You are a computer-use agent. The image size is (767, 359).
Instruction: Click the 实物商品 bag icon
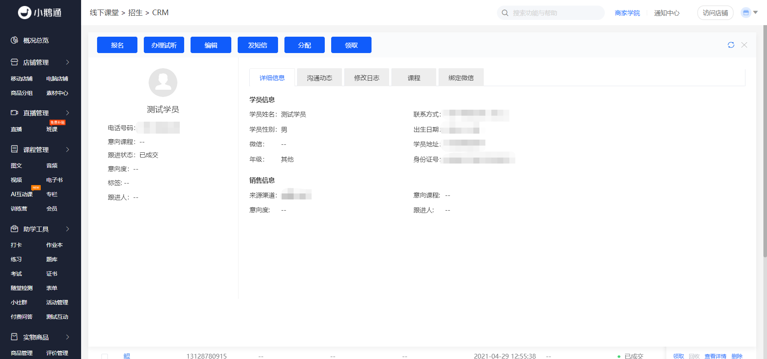(x=14, y=337)
